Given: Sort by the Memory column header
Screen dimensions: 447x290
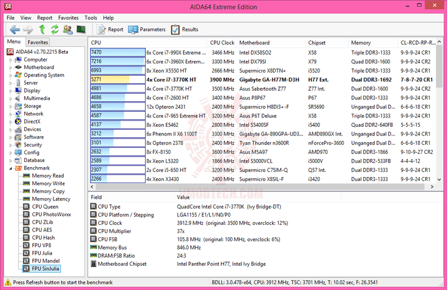Looking at the screenshot, I should (x=373, y=43).
